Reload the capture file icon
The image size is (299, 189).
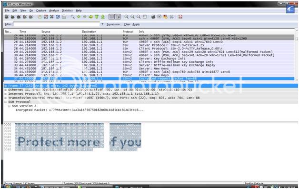click(x=58, y=17)
